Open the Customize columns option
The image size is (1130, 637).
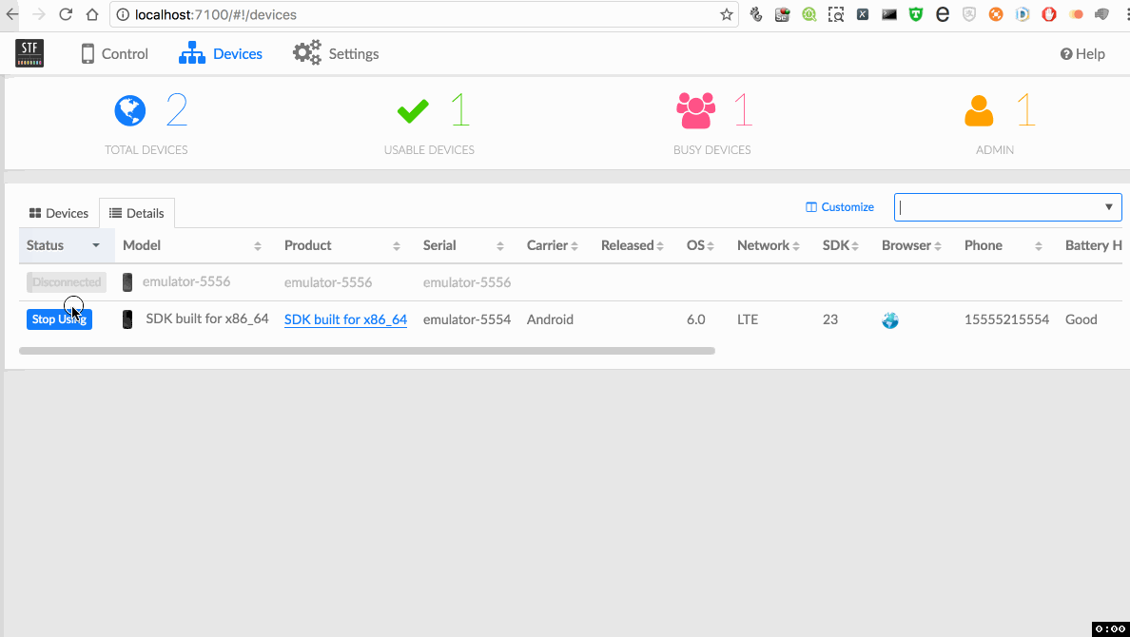click(x=840, y=207)
